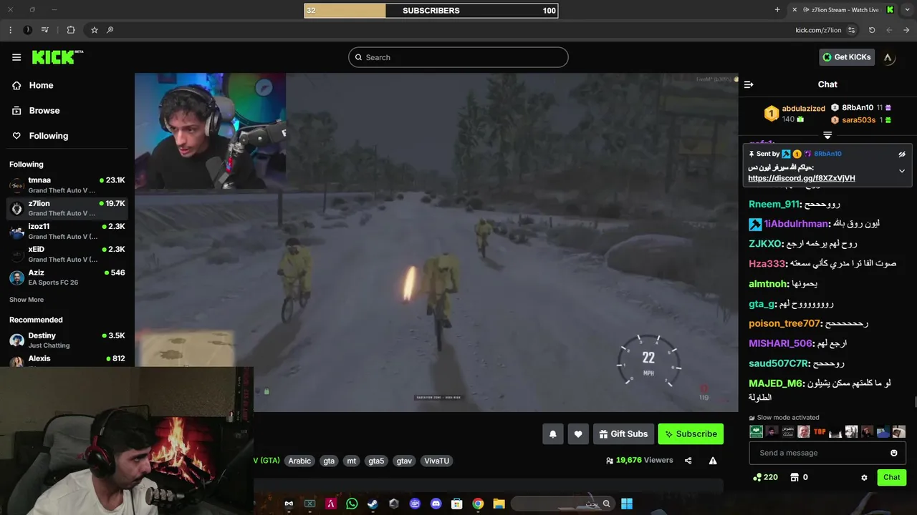Open izoz11 followed channel
Screen dimensions: 917x515
click(67, 231)
